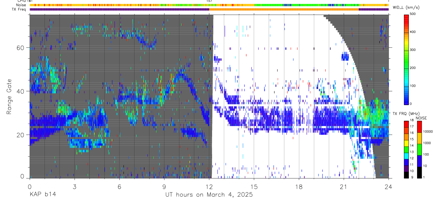Click the Noise row label

(x=21, y=5)
